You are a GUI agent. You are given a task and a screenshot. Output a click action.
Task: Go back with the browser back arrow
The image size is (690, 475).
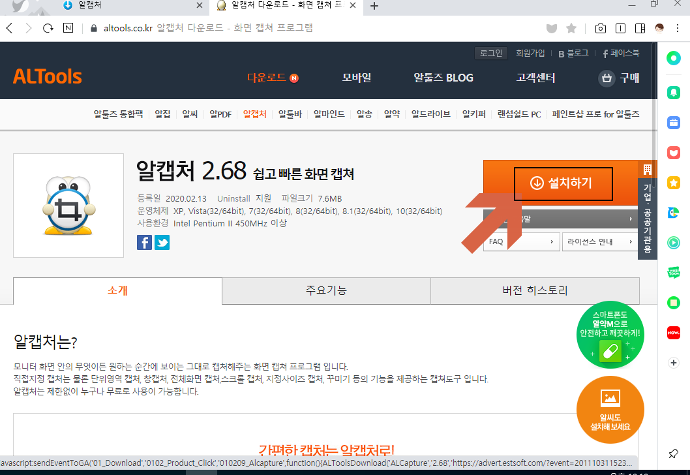tap(10, 29)
